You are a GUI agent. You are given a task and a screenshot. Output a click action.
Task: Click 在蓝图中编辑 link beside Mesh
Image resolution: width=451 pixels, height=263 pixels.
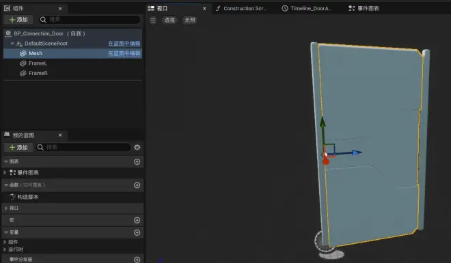click(124, 53)
